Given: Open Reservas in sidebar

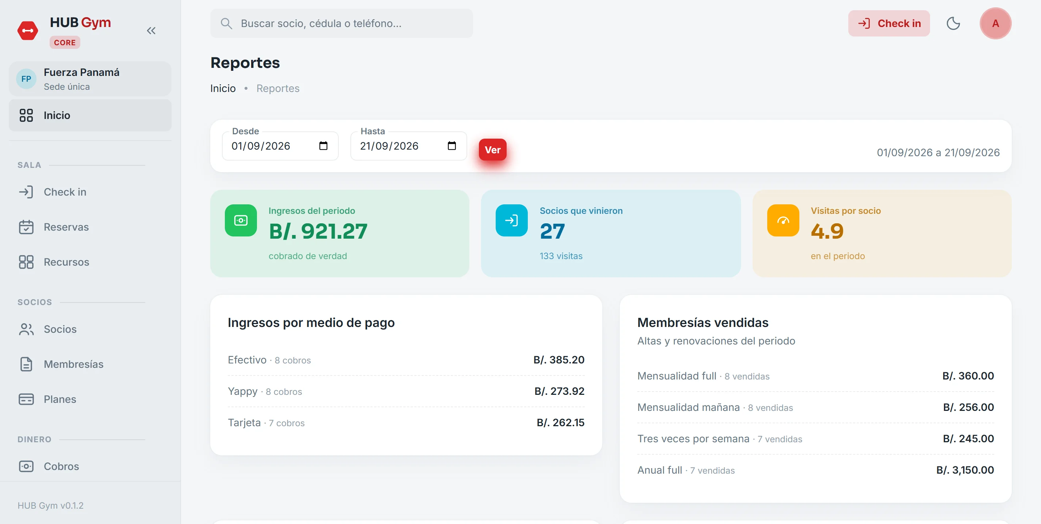Looking at the screenshot, I should [90, 227].
